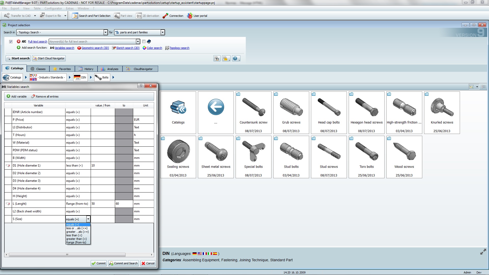The width and height of the screenshot is (489, 275).
Task: Switch to the Favorites tab
Action: click(x=62, y=69)
